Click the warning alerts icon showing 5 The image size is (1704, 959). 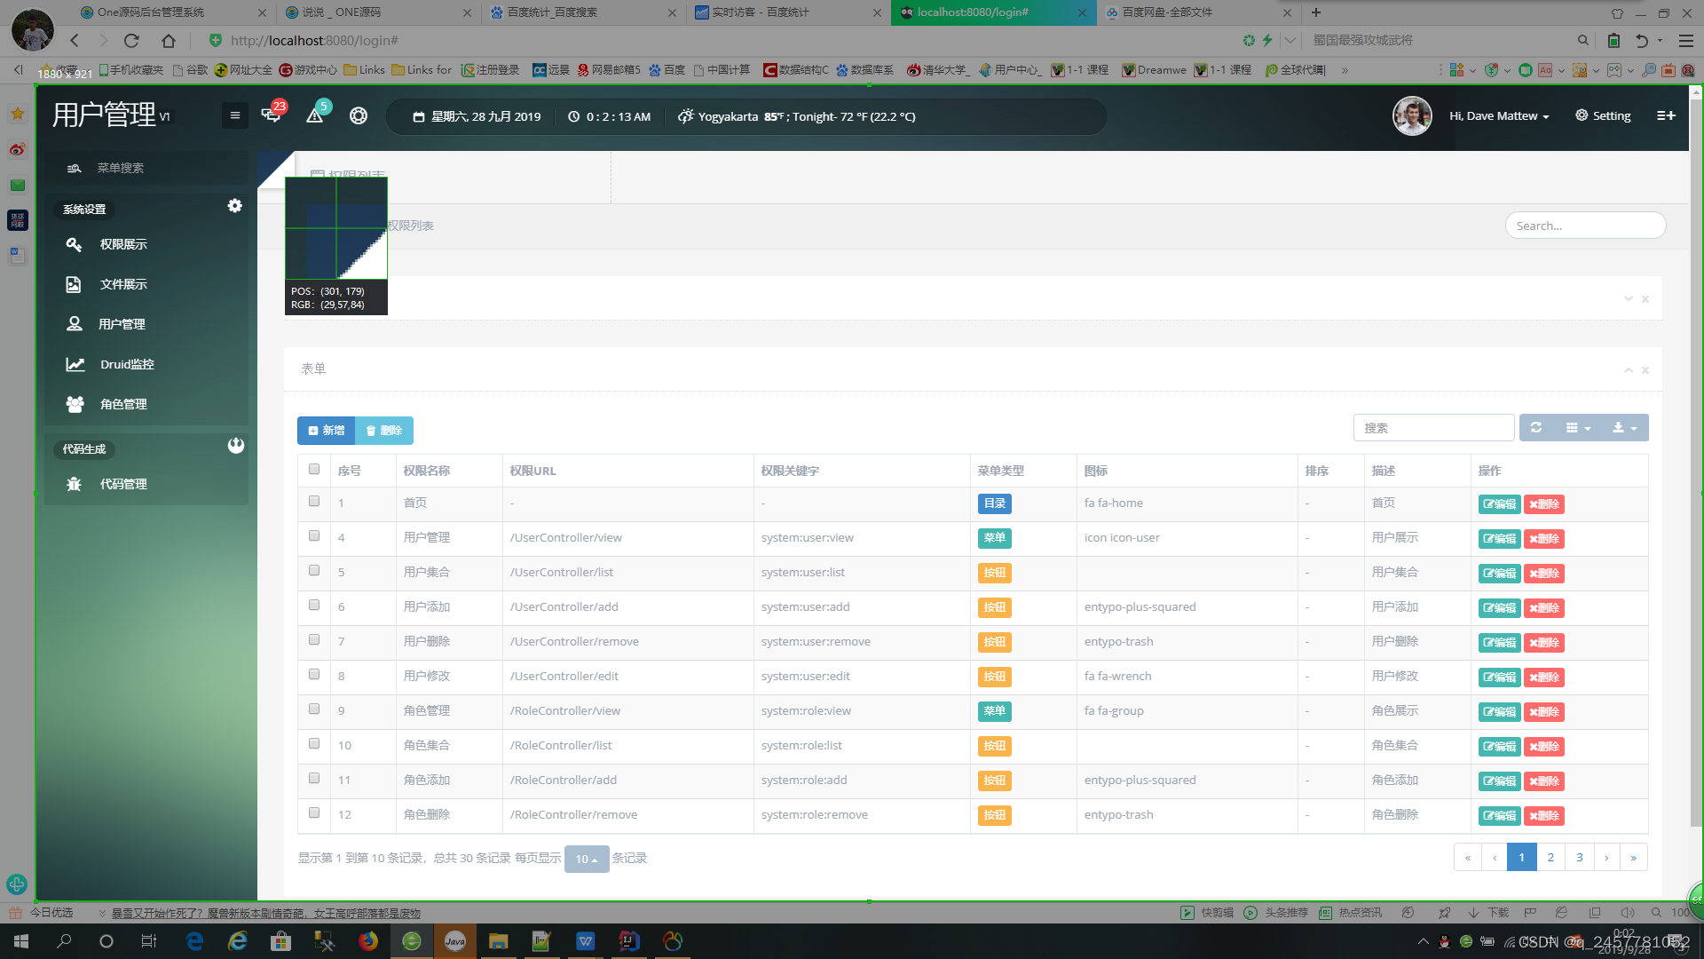[314, 115]
